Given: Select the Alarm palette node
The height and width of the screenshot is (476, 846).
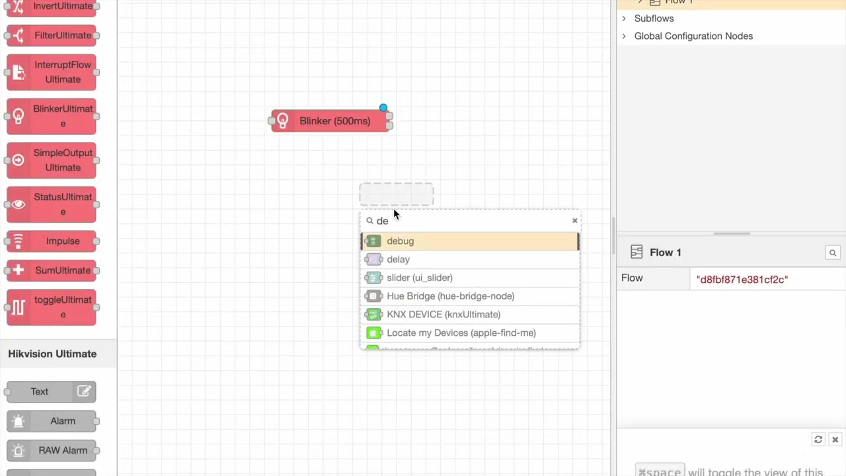Looking at the screenshot, I should pos(52,421).
